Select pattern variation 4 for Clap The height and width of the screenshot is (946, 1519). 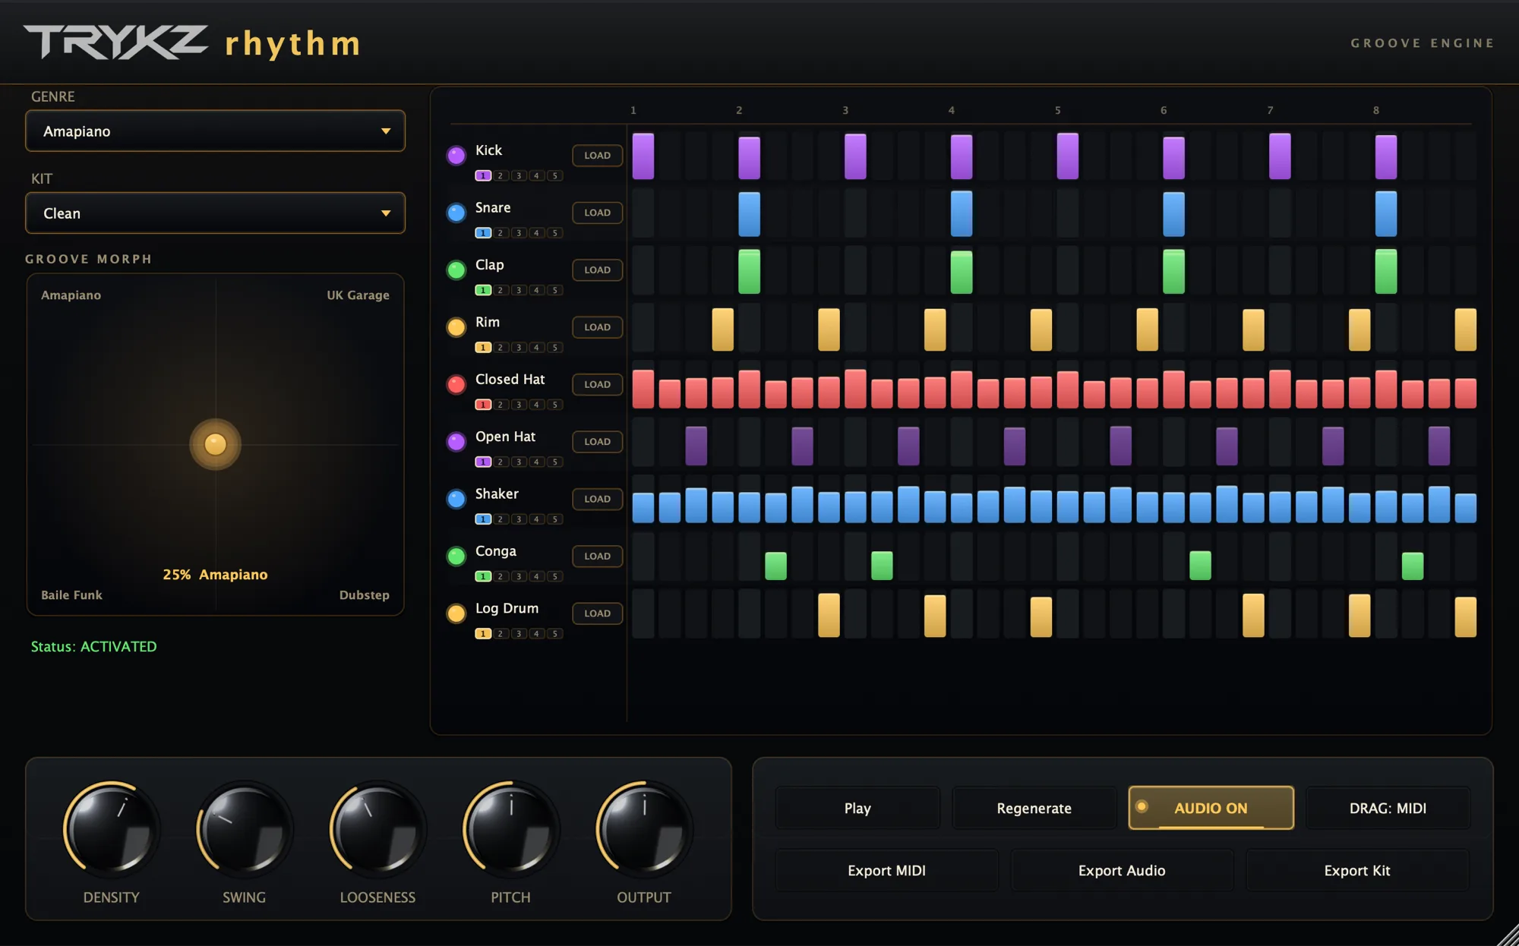click(537, 290)
